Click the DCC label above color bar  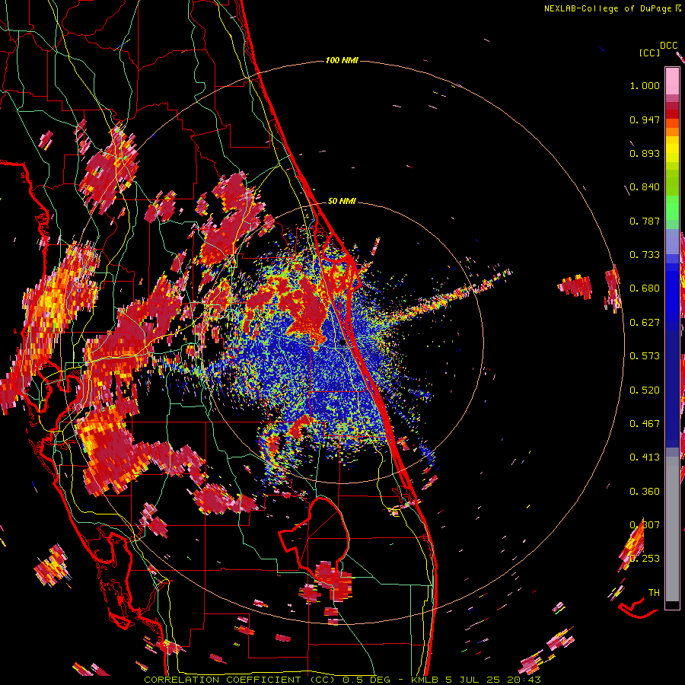(x=669, y=46)
